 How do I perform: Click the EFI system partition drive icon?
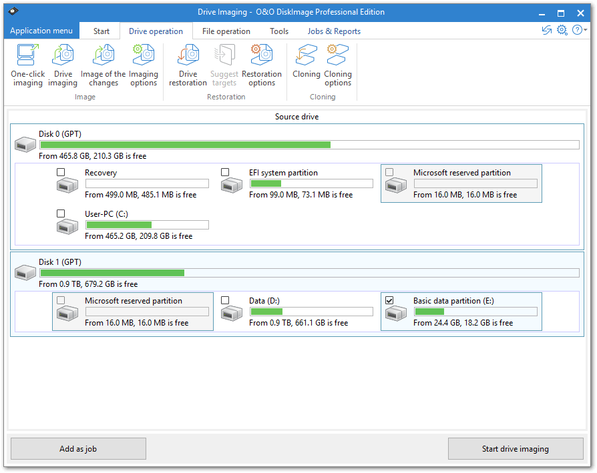[x=232, y=185]
